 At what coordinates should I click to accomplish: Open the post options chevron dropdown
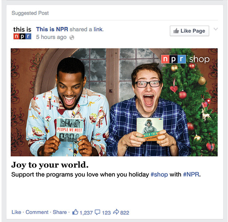(x=216, y=29)
